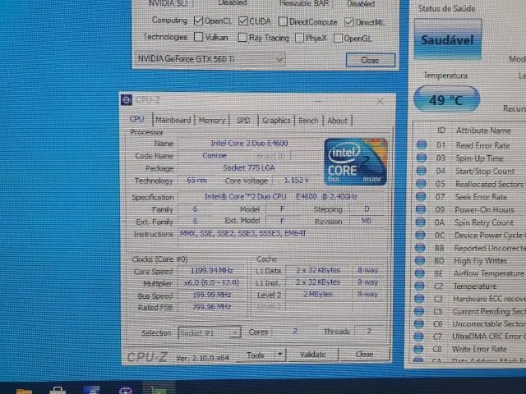This screenshot has width=526, height=394.
Task: Select the status circle for Current Pending Sector
Action: pyautogui.click(x=419, y=311)
